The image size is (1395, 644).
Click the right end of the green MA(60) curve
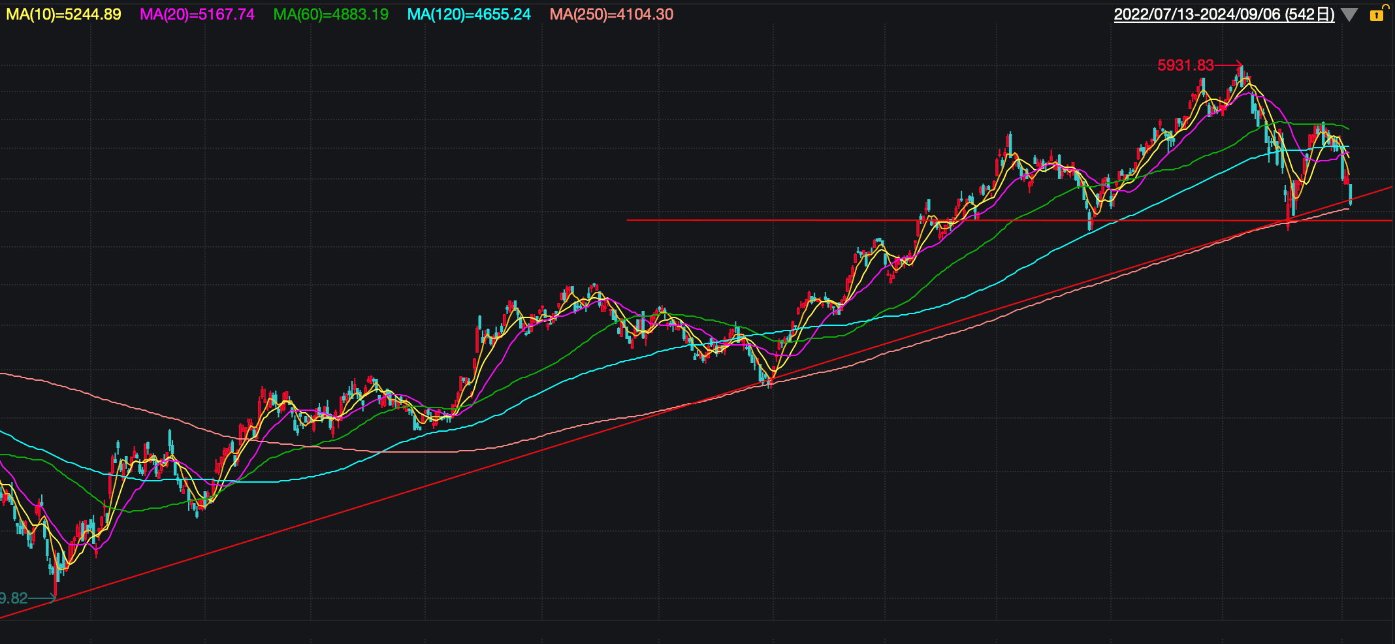click(x=1348, y=129)
